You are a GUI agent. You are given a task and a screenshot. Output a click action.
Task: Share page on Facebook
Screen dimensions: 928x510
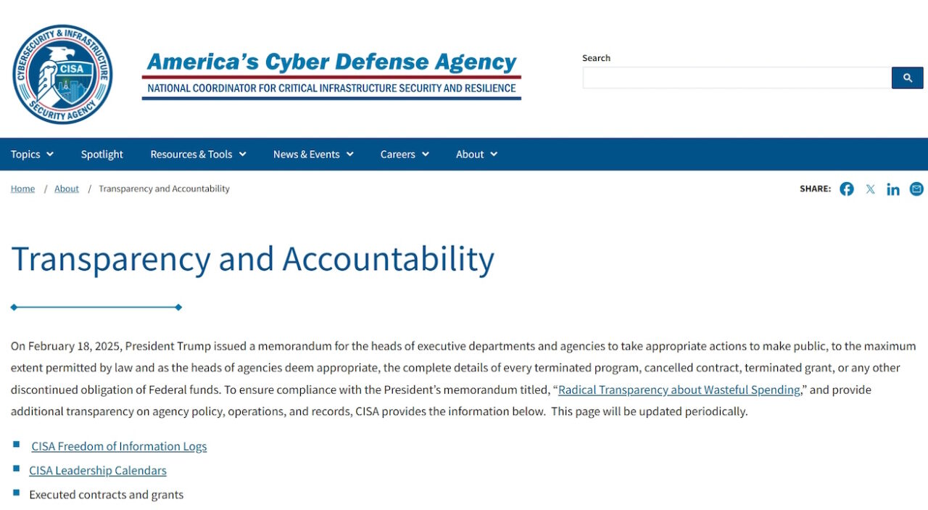click(x=846, y=189)
